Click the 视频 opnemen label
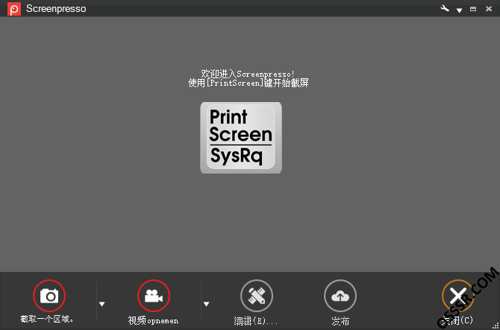Screen dimensions: 500x330 (153, 320)
